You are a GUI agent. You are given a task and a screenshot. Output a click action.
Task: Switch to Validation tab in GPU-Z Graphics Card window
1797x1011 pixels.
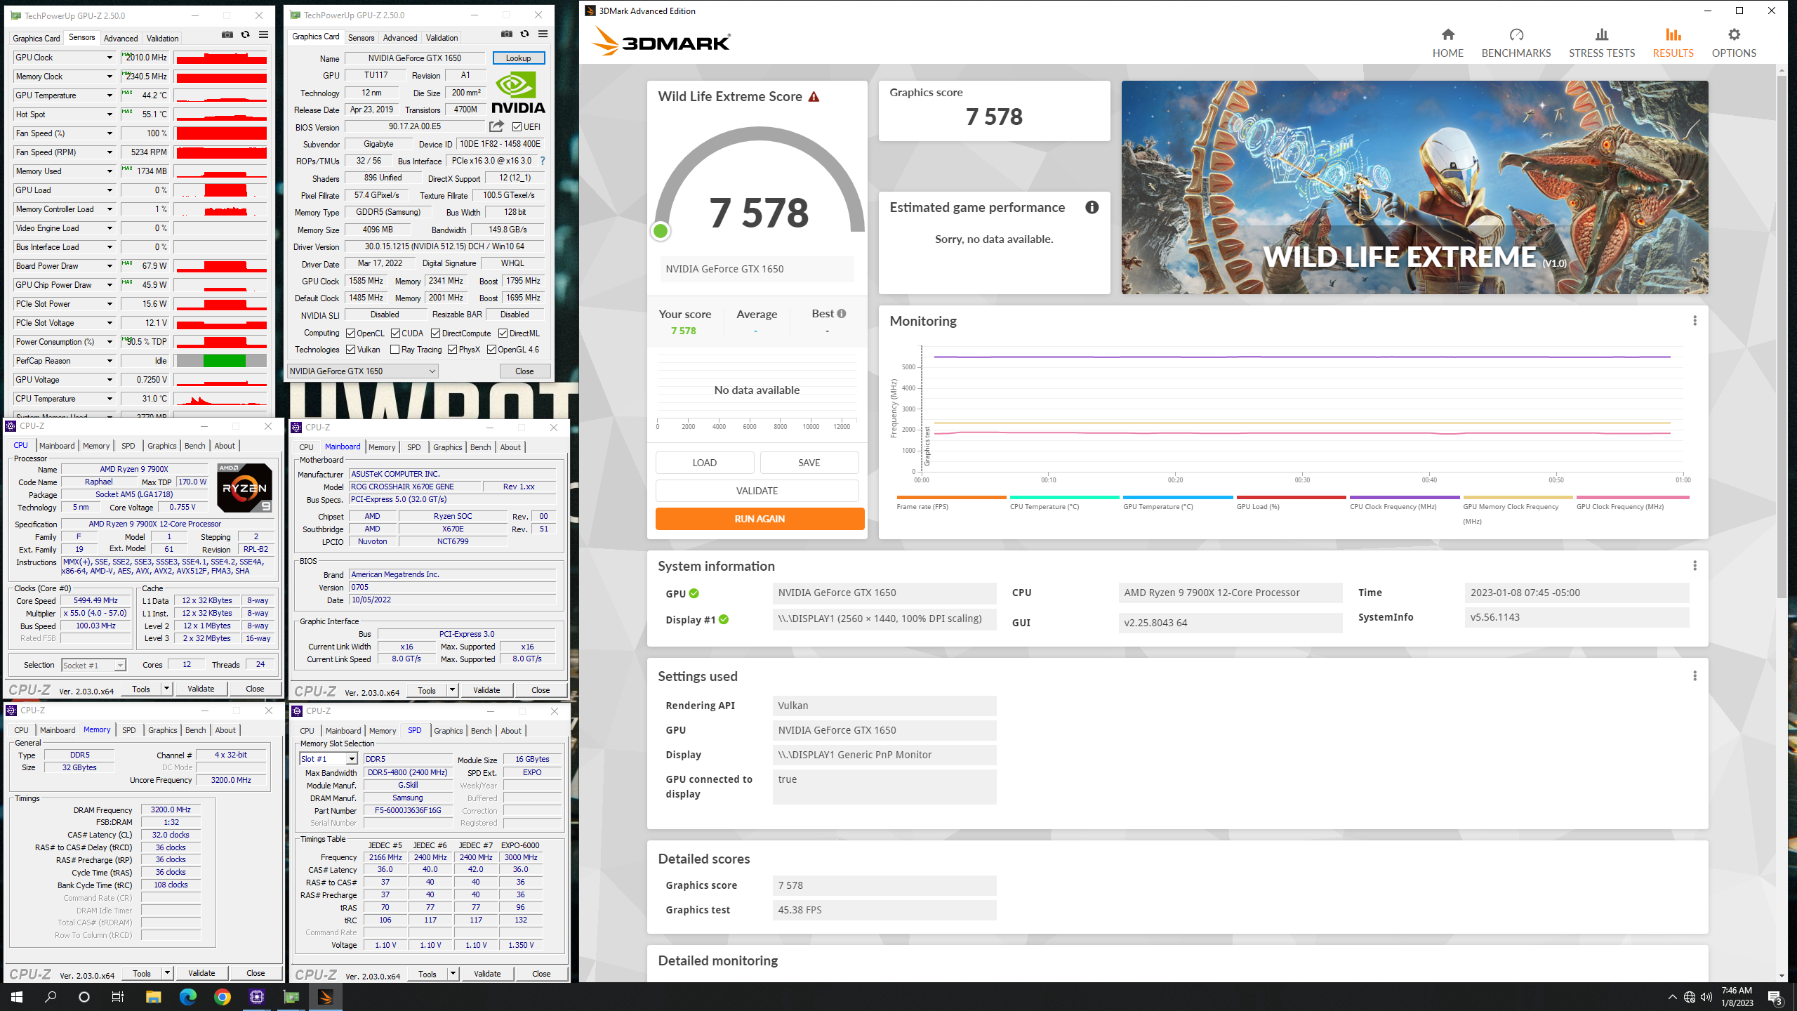coord(442,38)
